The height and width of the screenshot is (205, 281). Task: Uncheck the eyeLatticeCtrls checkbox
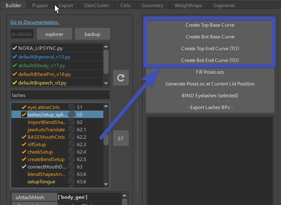24,107
